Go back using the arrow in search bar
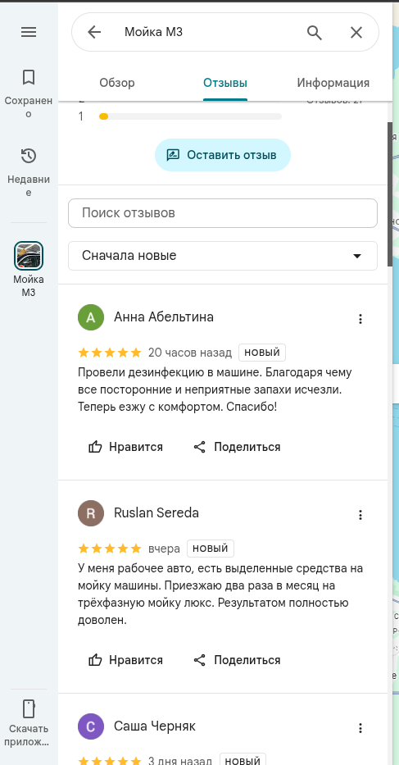Viewport: 399px width, 765px height. (94, 32)
